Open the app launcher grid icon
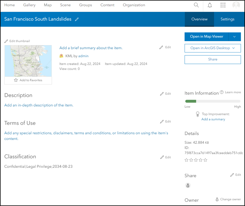The height and width of the screenshot is (206, 245). point(223,5)
